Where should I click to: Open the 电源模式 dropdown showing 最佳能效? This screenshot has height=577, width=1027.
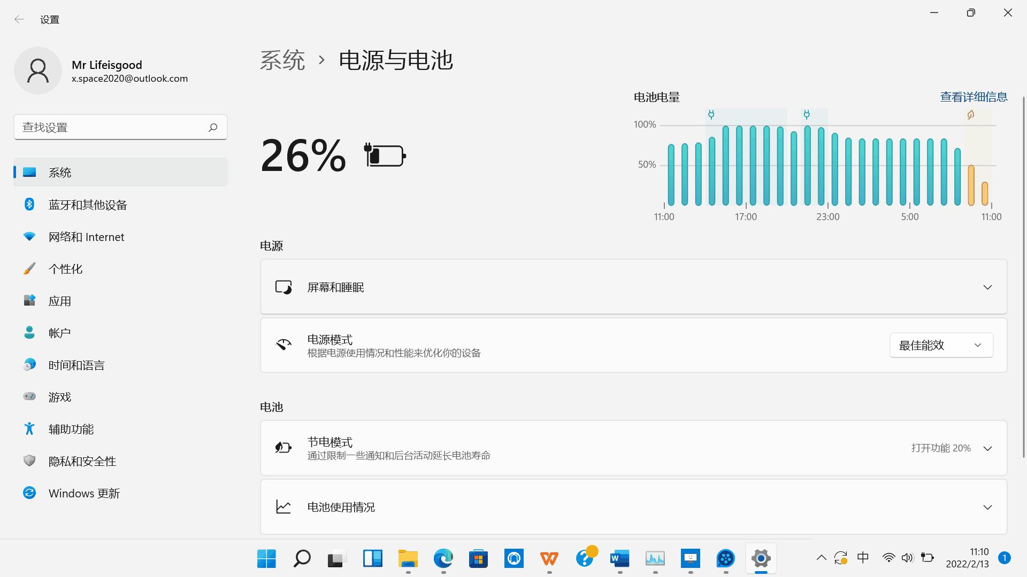click(x=941, y=345)
